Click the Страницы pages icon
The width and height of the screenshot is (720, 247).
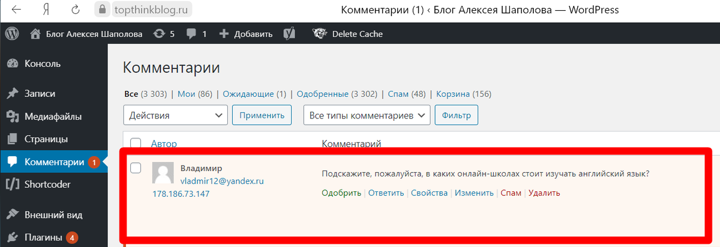12,139
